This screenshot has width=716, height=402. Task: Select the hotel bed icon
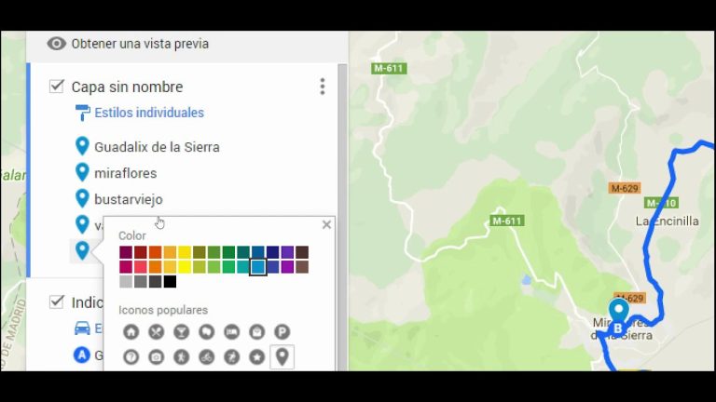pyautogui.click(x=231, y=332)
